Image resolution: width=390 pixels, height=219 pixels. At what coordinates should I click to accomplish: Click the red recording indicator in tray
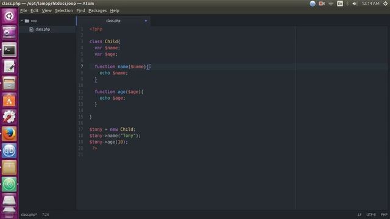(x=322, y=4)
